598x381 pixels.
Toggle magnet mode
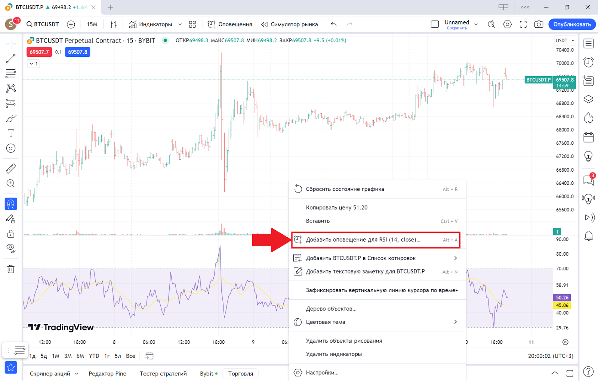(x=11, y=204)
